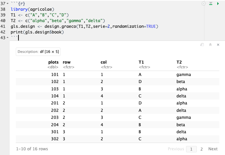Screen dimensions: 225x155
Task: Click the T2 column header
Action: point(180,62)
